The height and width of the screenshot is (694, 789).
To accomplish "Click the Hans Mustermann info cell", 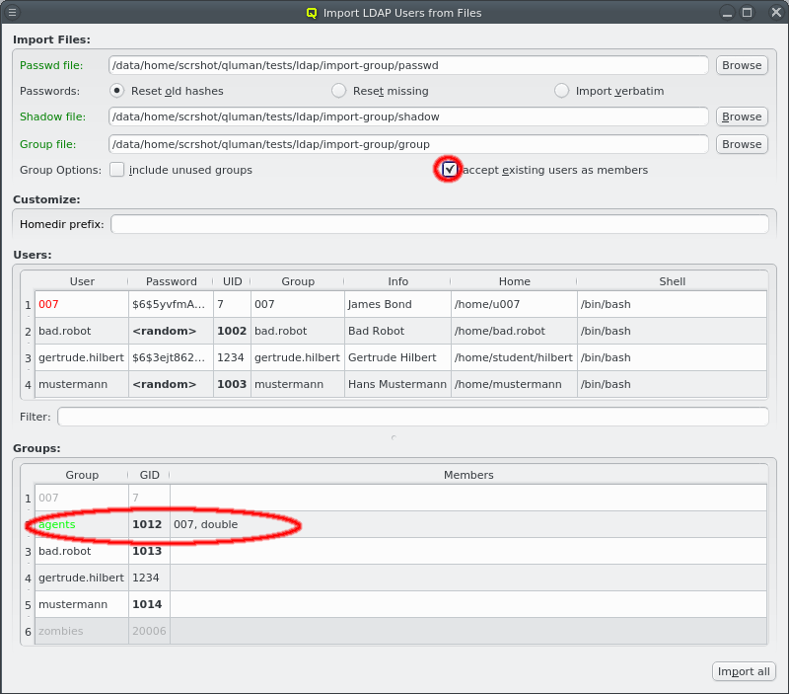I will [x=398, y=384].
